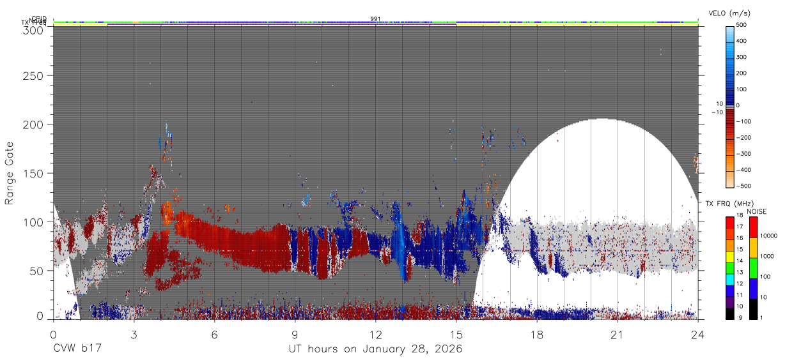Click the 9 tick on UT hours axis
This screenshot has width=785, height=362.
[x=295, y=334]
